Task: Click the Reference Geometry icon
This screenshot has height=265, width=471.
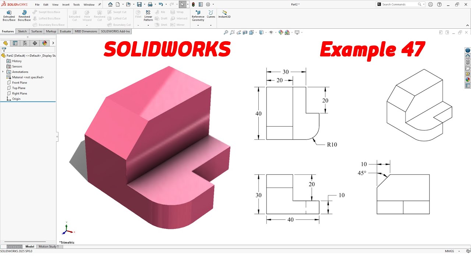Action: point(198,15)
